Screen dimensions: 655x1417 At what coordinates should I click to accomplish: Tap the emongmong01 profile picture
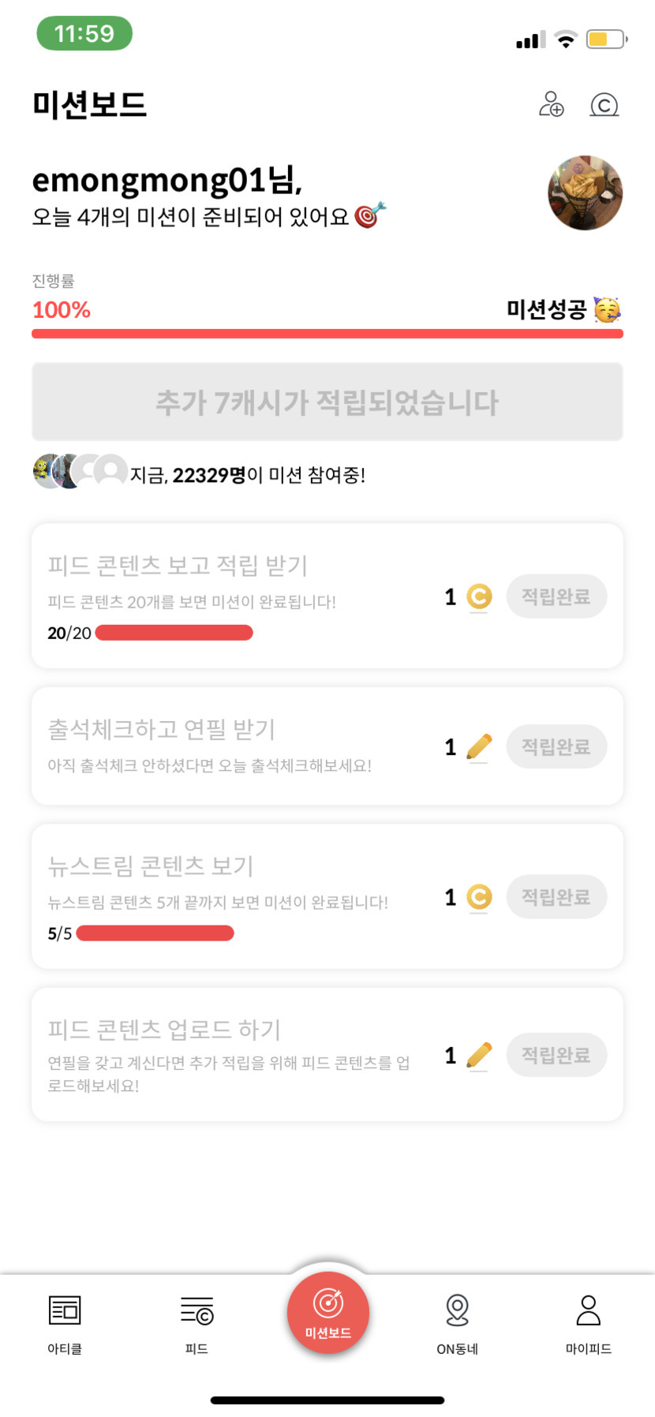[x=585, y=193]
